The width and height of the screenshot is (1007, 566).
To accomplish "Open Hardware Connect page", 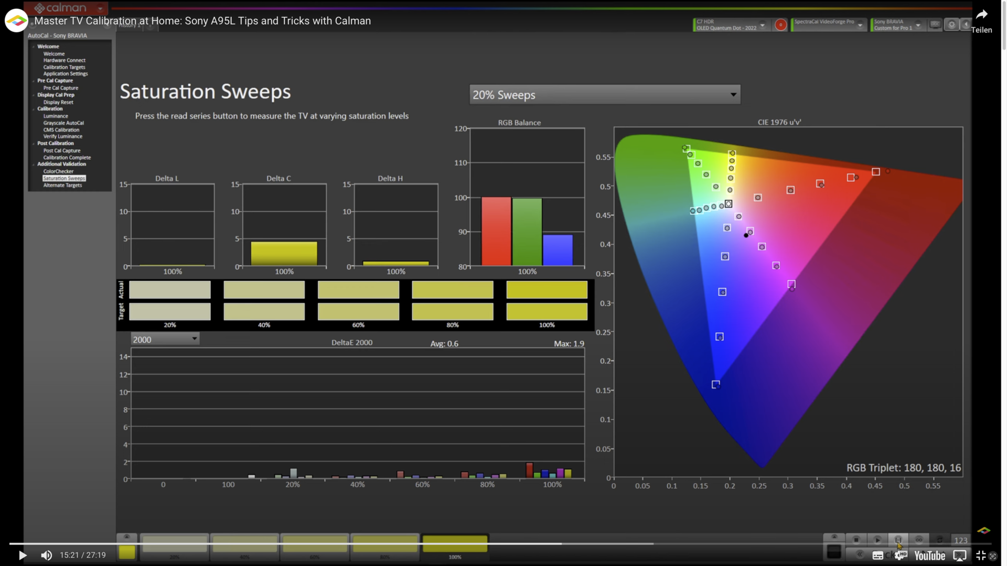I will pos(64,60).
